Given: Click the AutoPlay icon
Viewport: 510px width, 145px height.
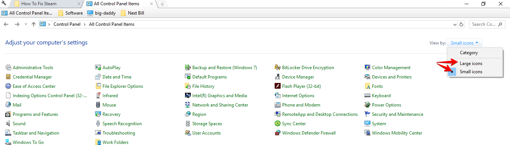Looking at the screenshot, I should (x=98, y=68).
